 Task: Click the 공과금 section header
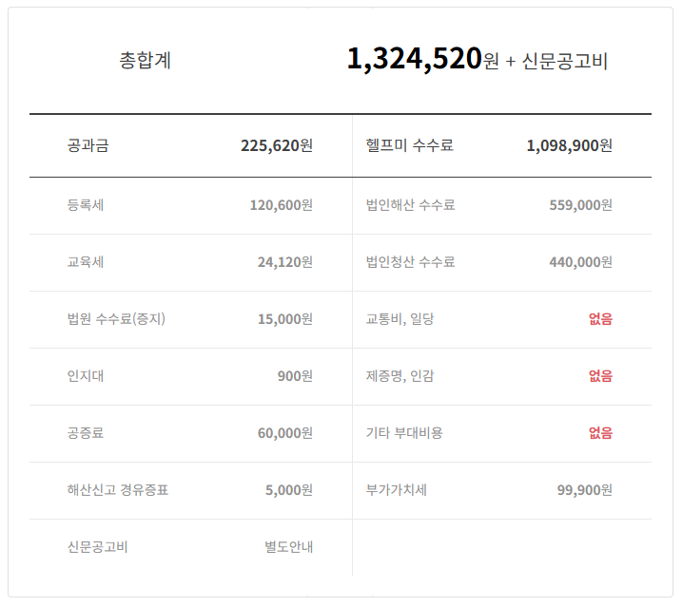[x=88, y=145]
